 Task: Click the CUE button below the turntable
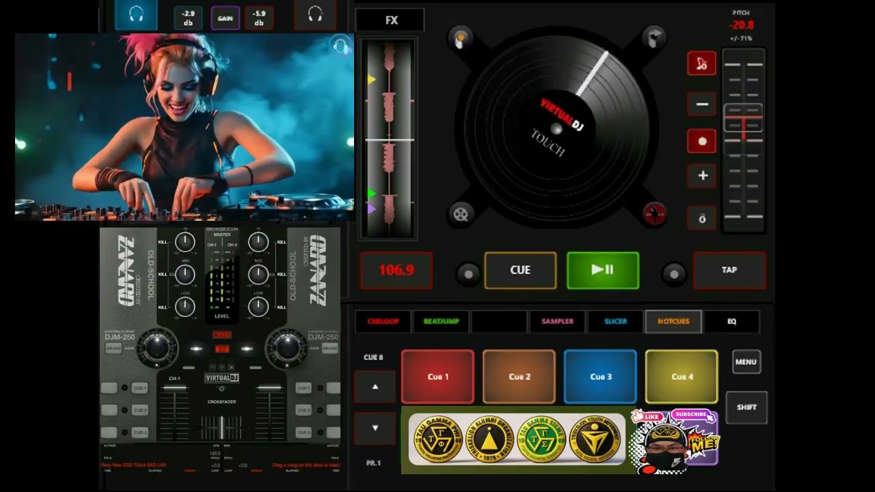coord(520,271)
